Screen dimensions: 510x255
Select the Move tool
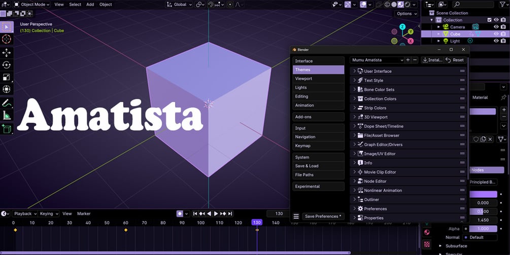7,53
